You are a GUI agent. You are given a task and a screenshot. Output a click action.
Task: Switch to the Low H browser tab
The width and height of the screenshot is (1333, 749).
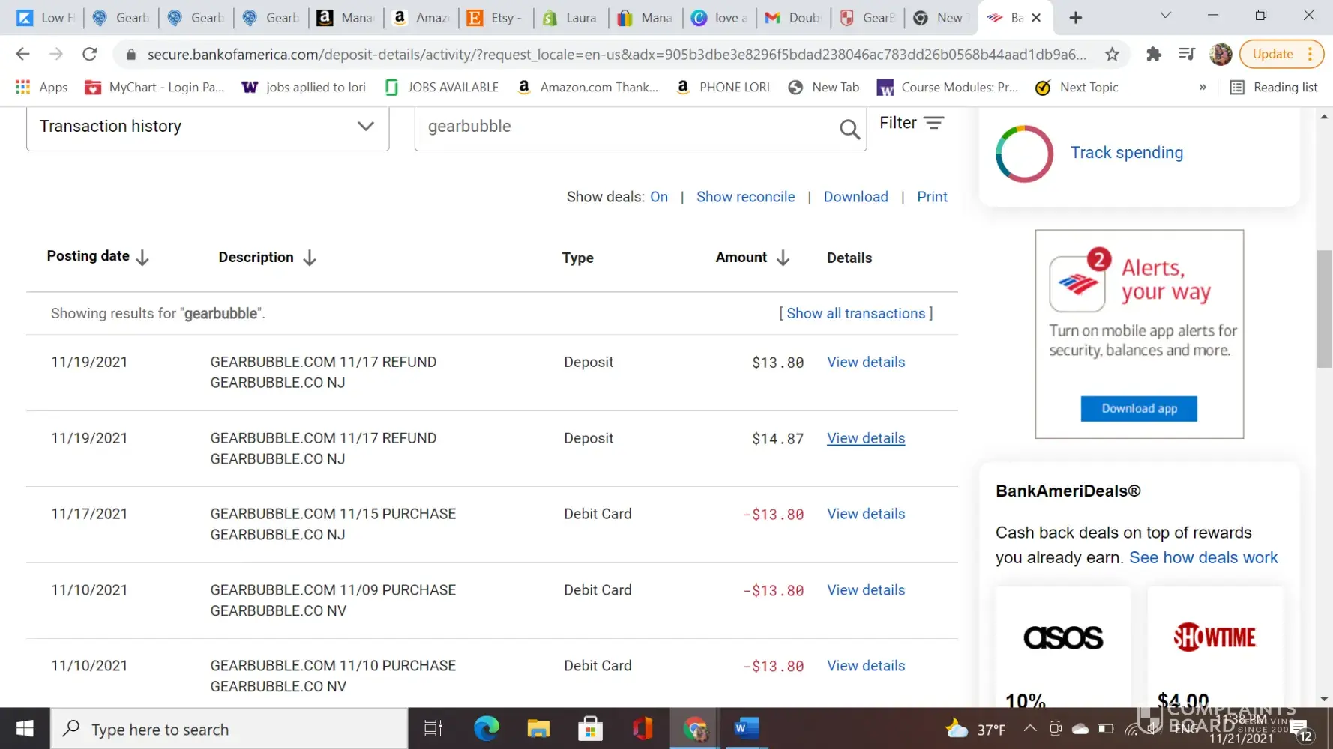coord(45,18)
